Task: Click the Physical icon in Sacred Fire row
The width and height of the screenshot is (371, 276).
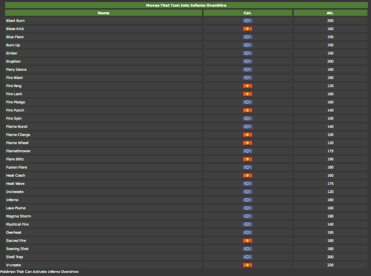Action: pyautogui.click(x=247, y=241)
